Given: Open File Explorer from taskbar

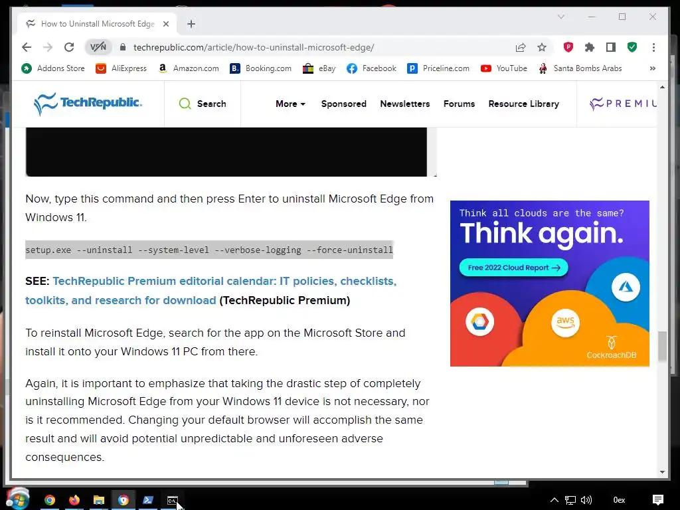Looking at the screenshot, I should coord(99,500).
